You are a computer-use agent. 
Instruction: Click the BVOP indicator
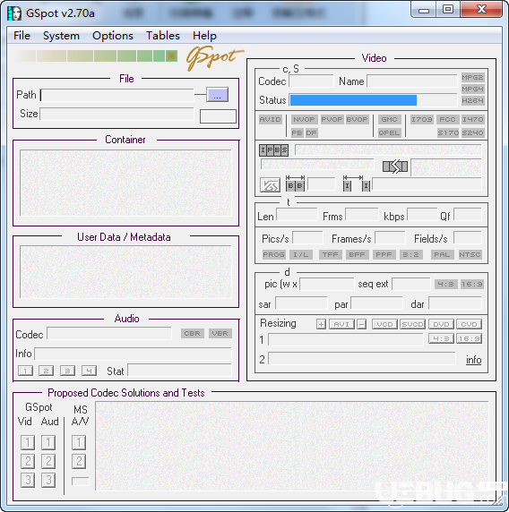(x=357, y=120)
